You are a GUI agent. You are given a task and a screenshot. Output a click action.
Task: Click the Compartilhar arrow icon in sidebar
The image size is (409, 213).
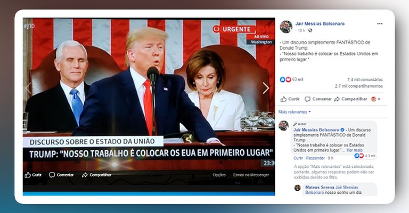[337, 99]
